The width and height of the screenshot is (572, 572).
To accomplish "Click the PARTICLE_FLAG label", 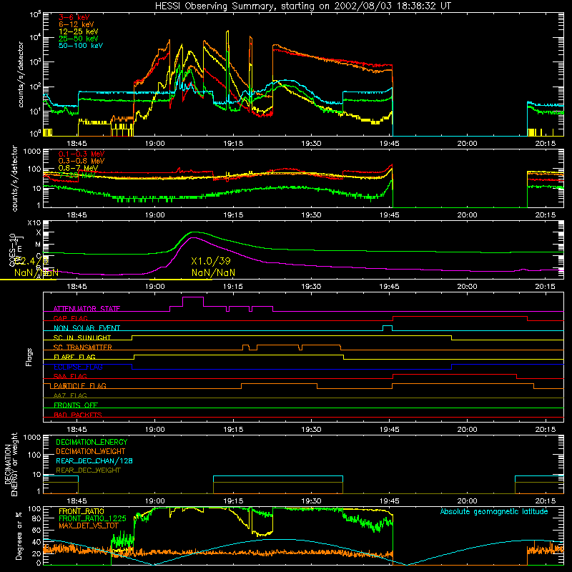I will (x=80, y=386).
